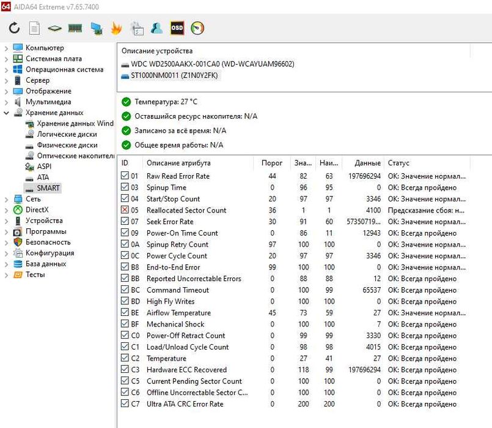Viewport: 492px width, 428px height.
Task: Toggle checkbox for C7 Ultra ATA CRC Error Rate
Action: pos(125,404)
